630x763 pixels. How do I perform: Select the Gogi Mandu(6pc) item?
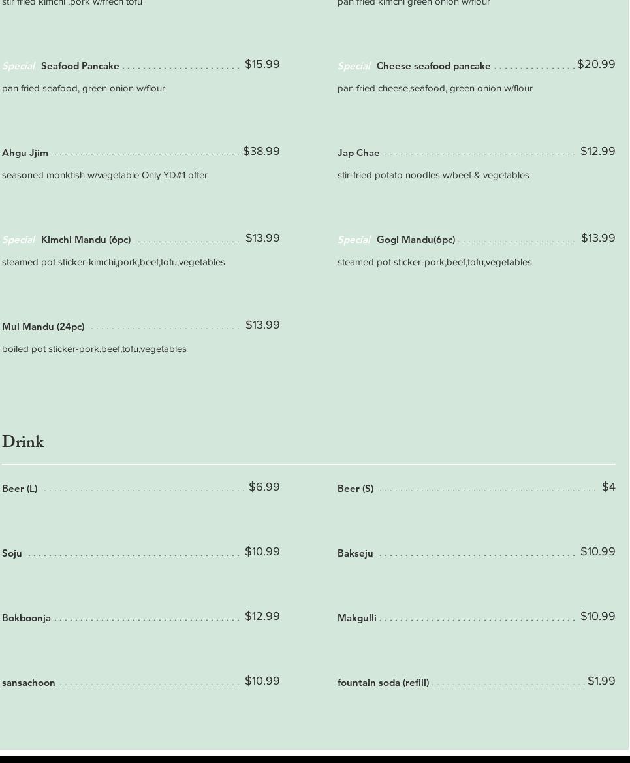pyautogui.click(x=415, y=240)
